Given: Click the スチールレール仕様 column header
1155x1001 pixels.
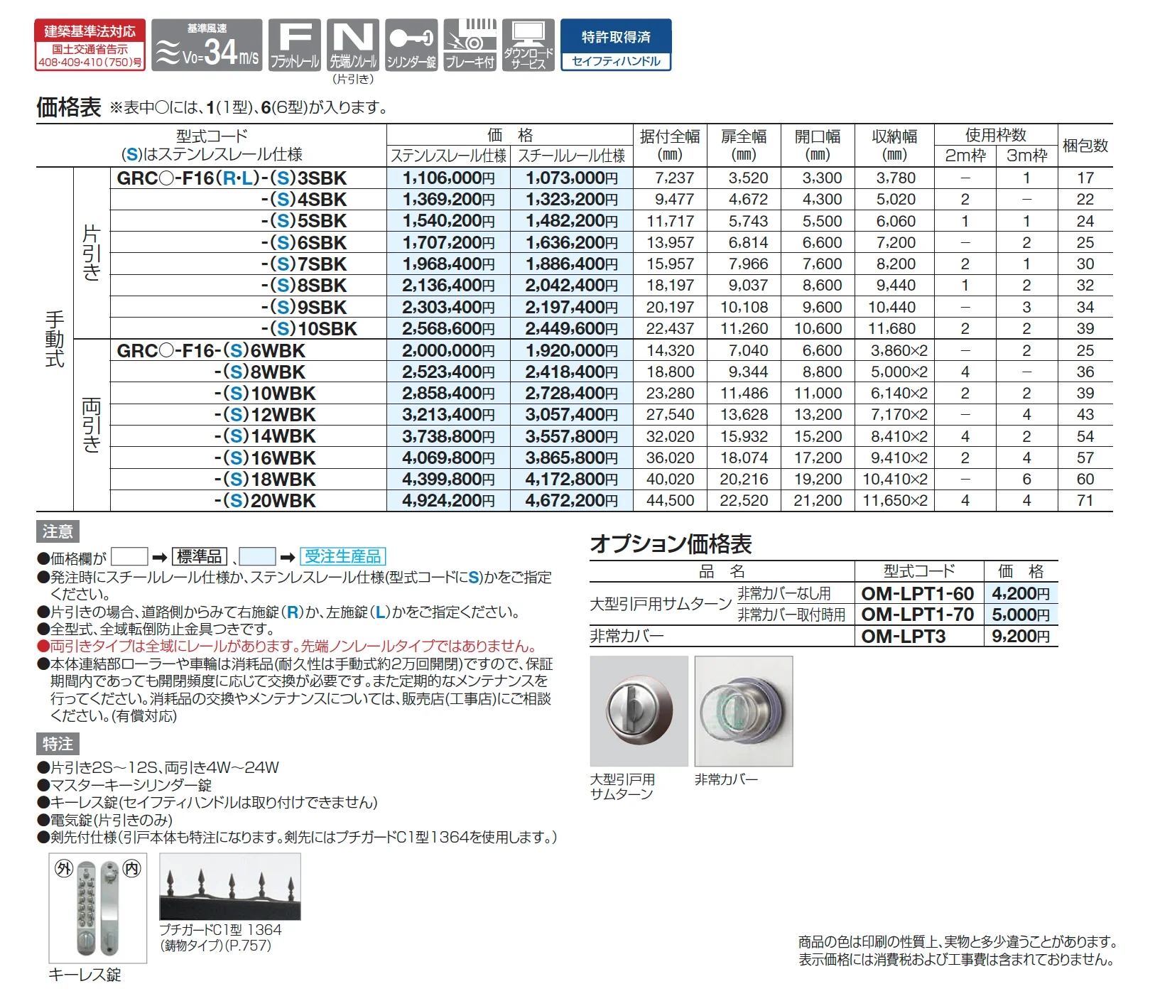Looking at the screenshot, I should tap(572, 156).
